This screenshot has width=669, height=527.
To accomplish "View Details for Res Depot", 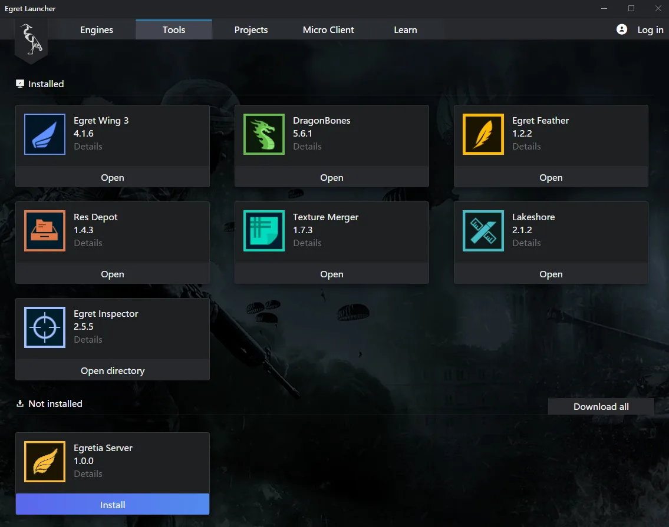I will (88, 243).
